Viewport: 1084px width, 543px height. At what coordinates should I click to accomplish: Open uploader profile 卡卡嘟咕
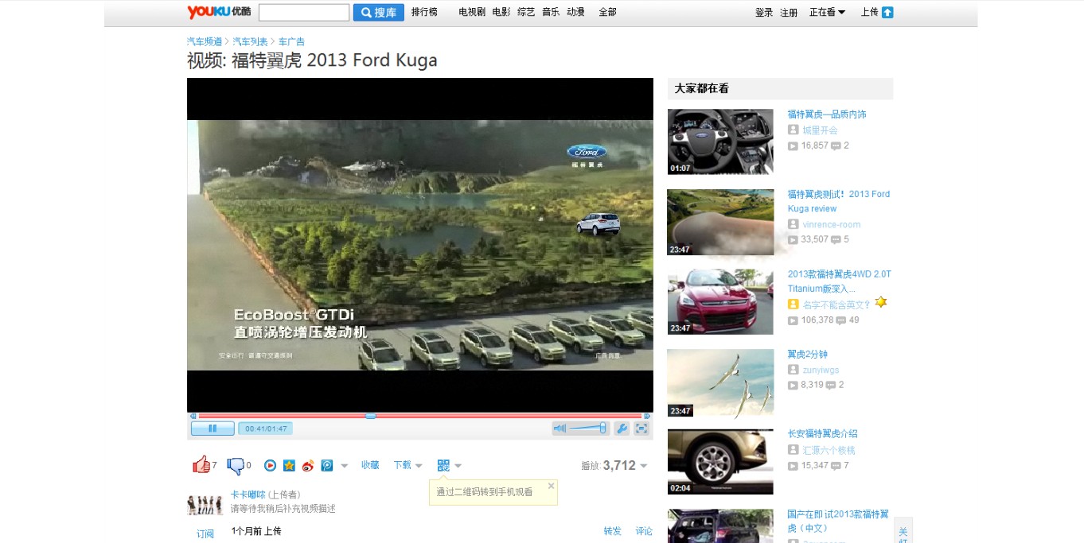(x=248, y=495)
